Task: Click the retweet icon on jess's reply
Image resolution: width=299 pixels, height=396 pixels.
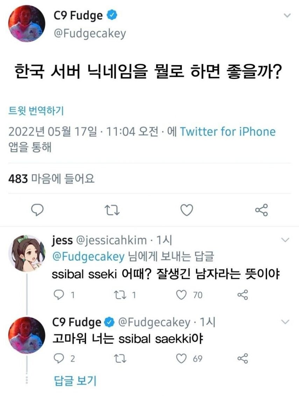Action: point(120,295)
